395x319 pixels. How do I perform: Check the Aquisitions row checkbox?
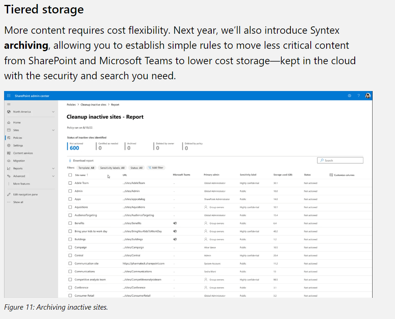pyautogui.click(x=70, y=207)
